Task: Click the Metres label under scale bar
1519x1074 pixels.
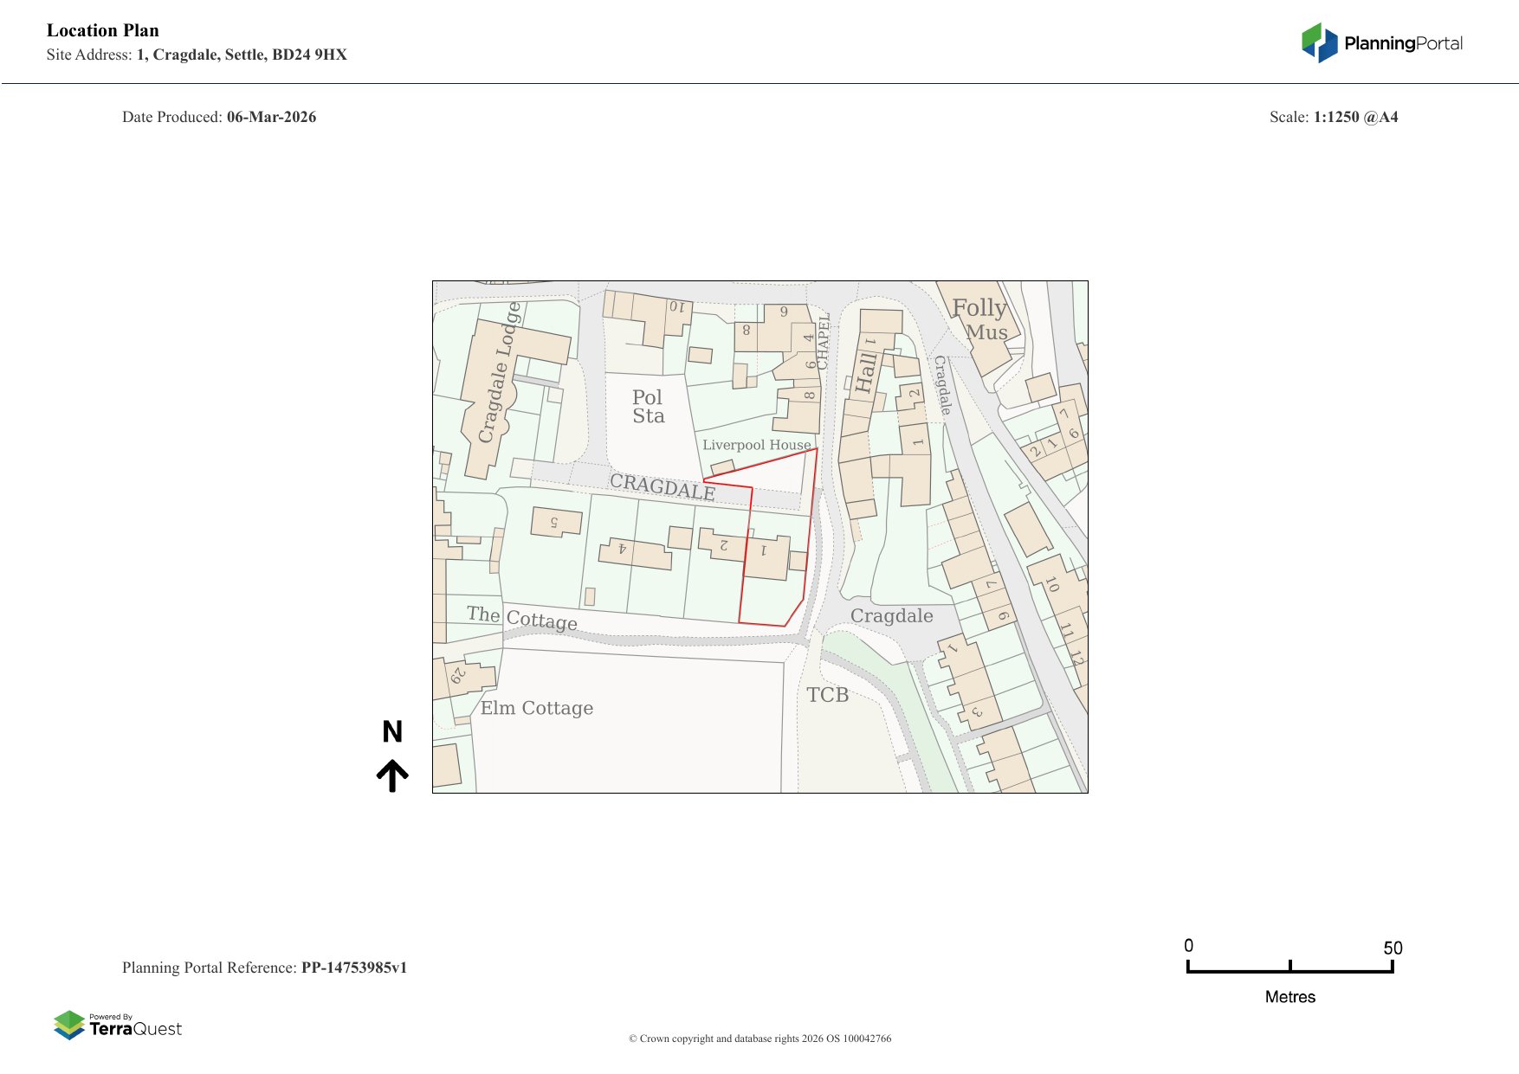Action: tap(1290, 997)
